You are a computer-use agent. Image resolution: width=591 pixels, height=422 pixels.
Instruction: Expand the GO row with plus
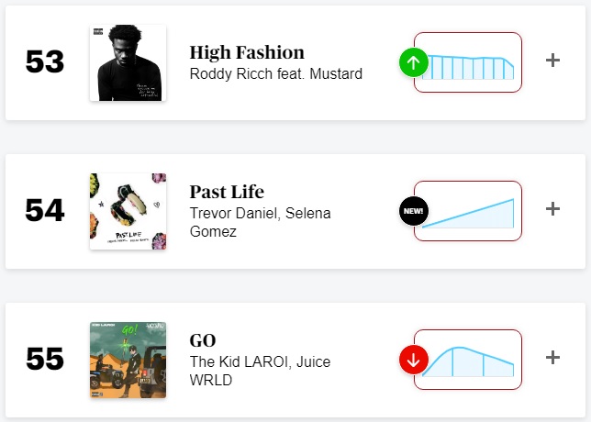[552, 358]
